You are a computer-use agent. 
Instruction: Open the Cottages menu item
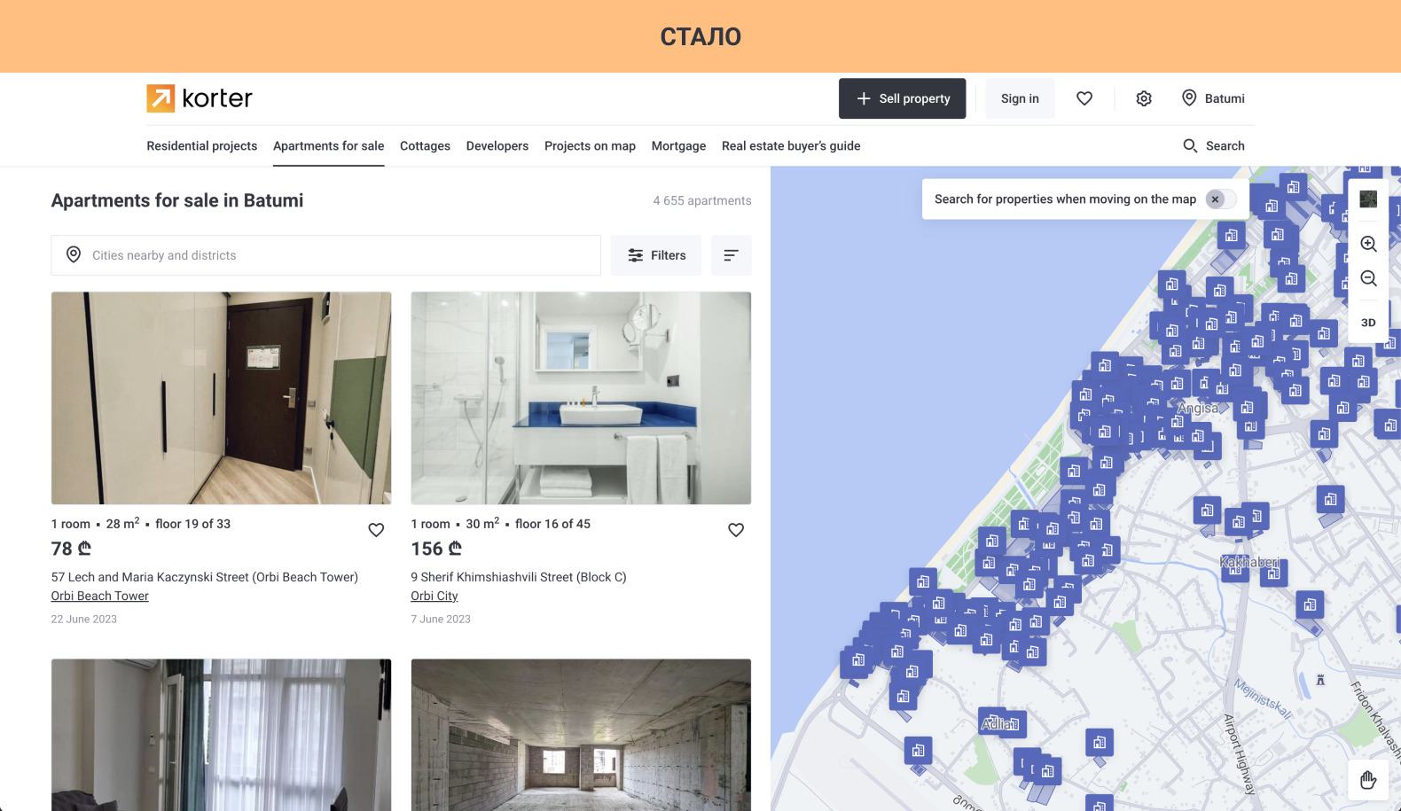pyautogui.click(x=425, y=145)
